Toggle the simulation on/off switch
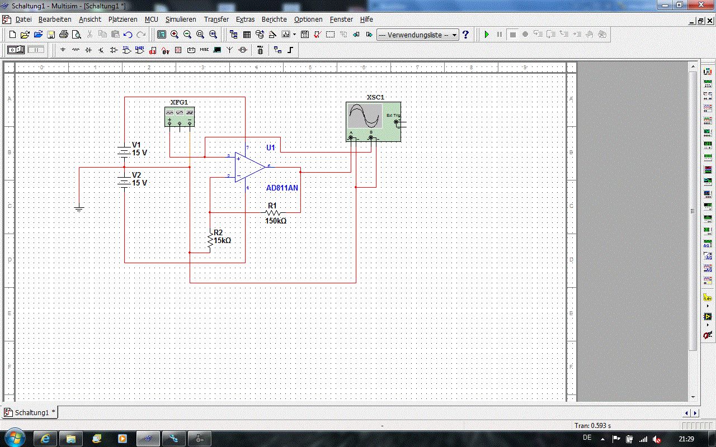This screenshot has width=716, height=447. point(16,50)
